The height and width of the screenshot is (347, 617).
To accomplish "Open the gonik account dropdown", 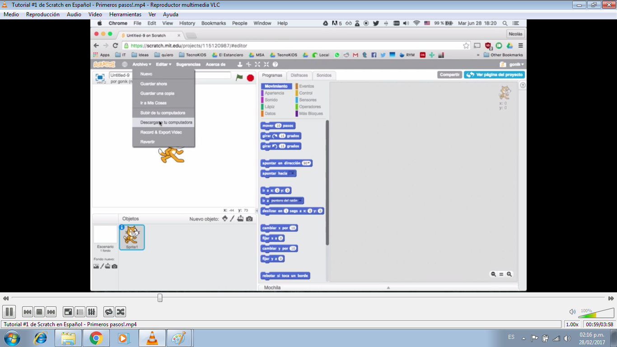I will coord(515,64).
